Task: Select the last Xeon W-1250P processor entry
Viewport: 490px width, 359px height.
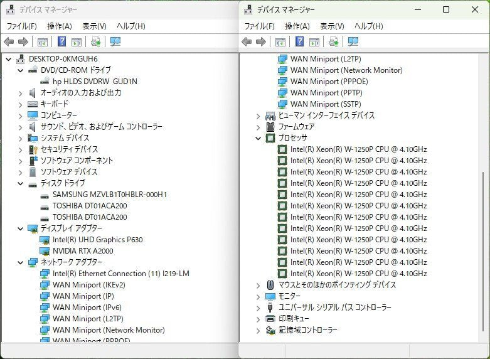Action: click(x=358, y=274)
